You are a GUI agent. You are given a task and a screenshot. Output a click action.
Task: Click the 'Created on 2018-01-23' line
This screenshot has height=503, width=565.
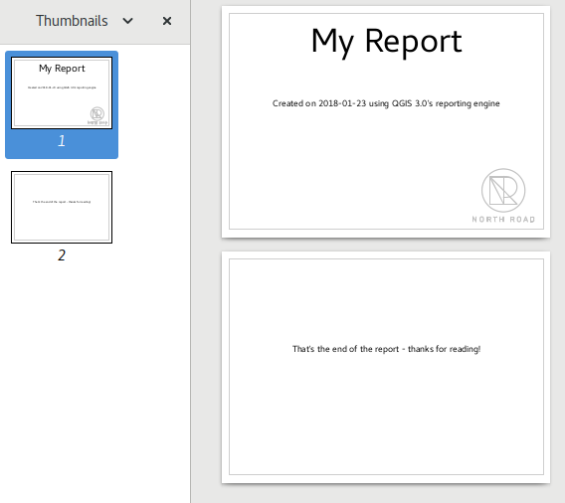[386, 103]
